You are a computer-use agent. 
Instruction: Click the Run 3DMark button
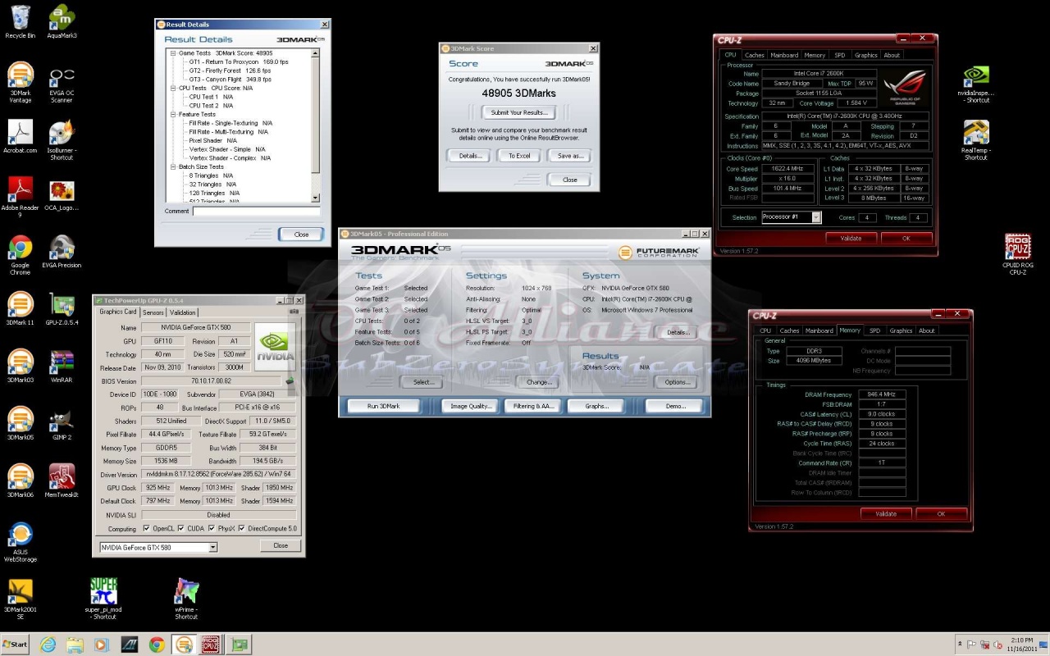point(383,406)
